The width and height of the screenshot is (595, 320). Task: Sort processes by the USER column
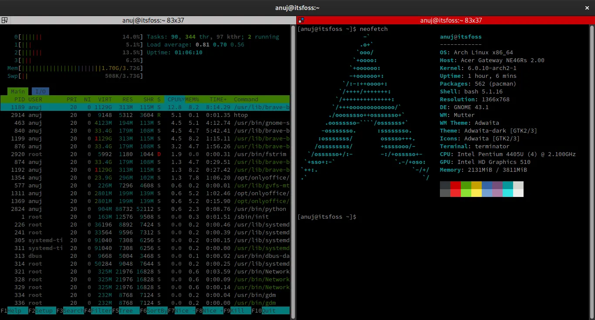click(x=35, y=99)
